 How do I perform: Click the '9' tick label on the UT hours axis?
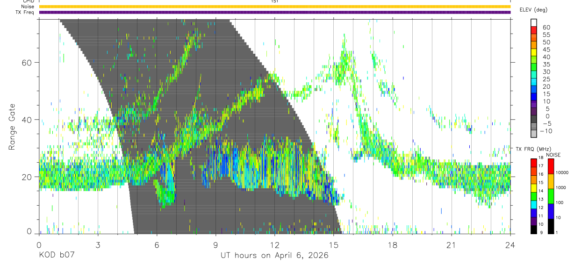click(216, 244)
